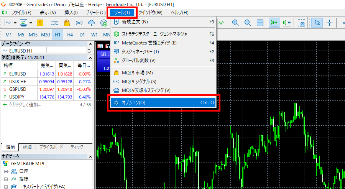Close the データウインドウ panel

[x=90, y=44]
